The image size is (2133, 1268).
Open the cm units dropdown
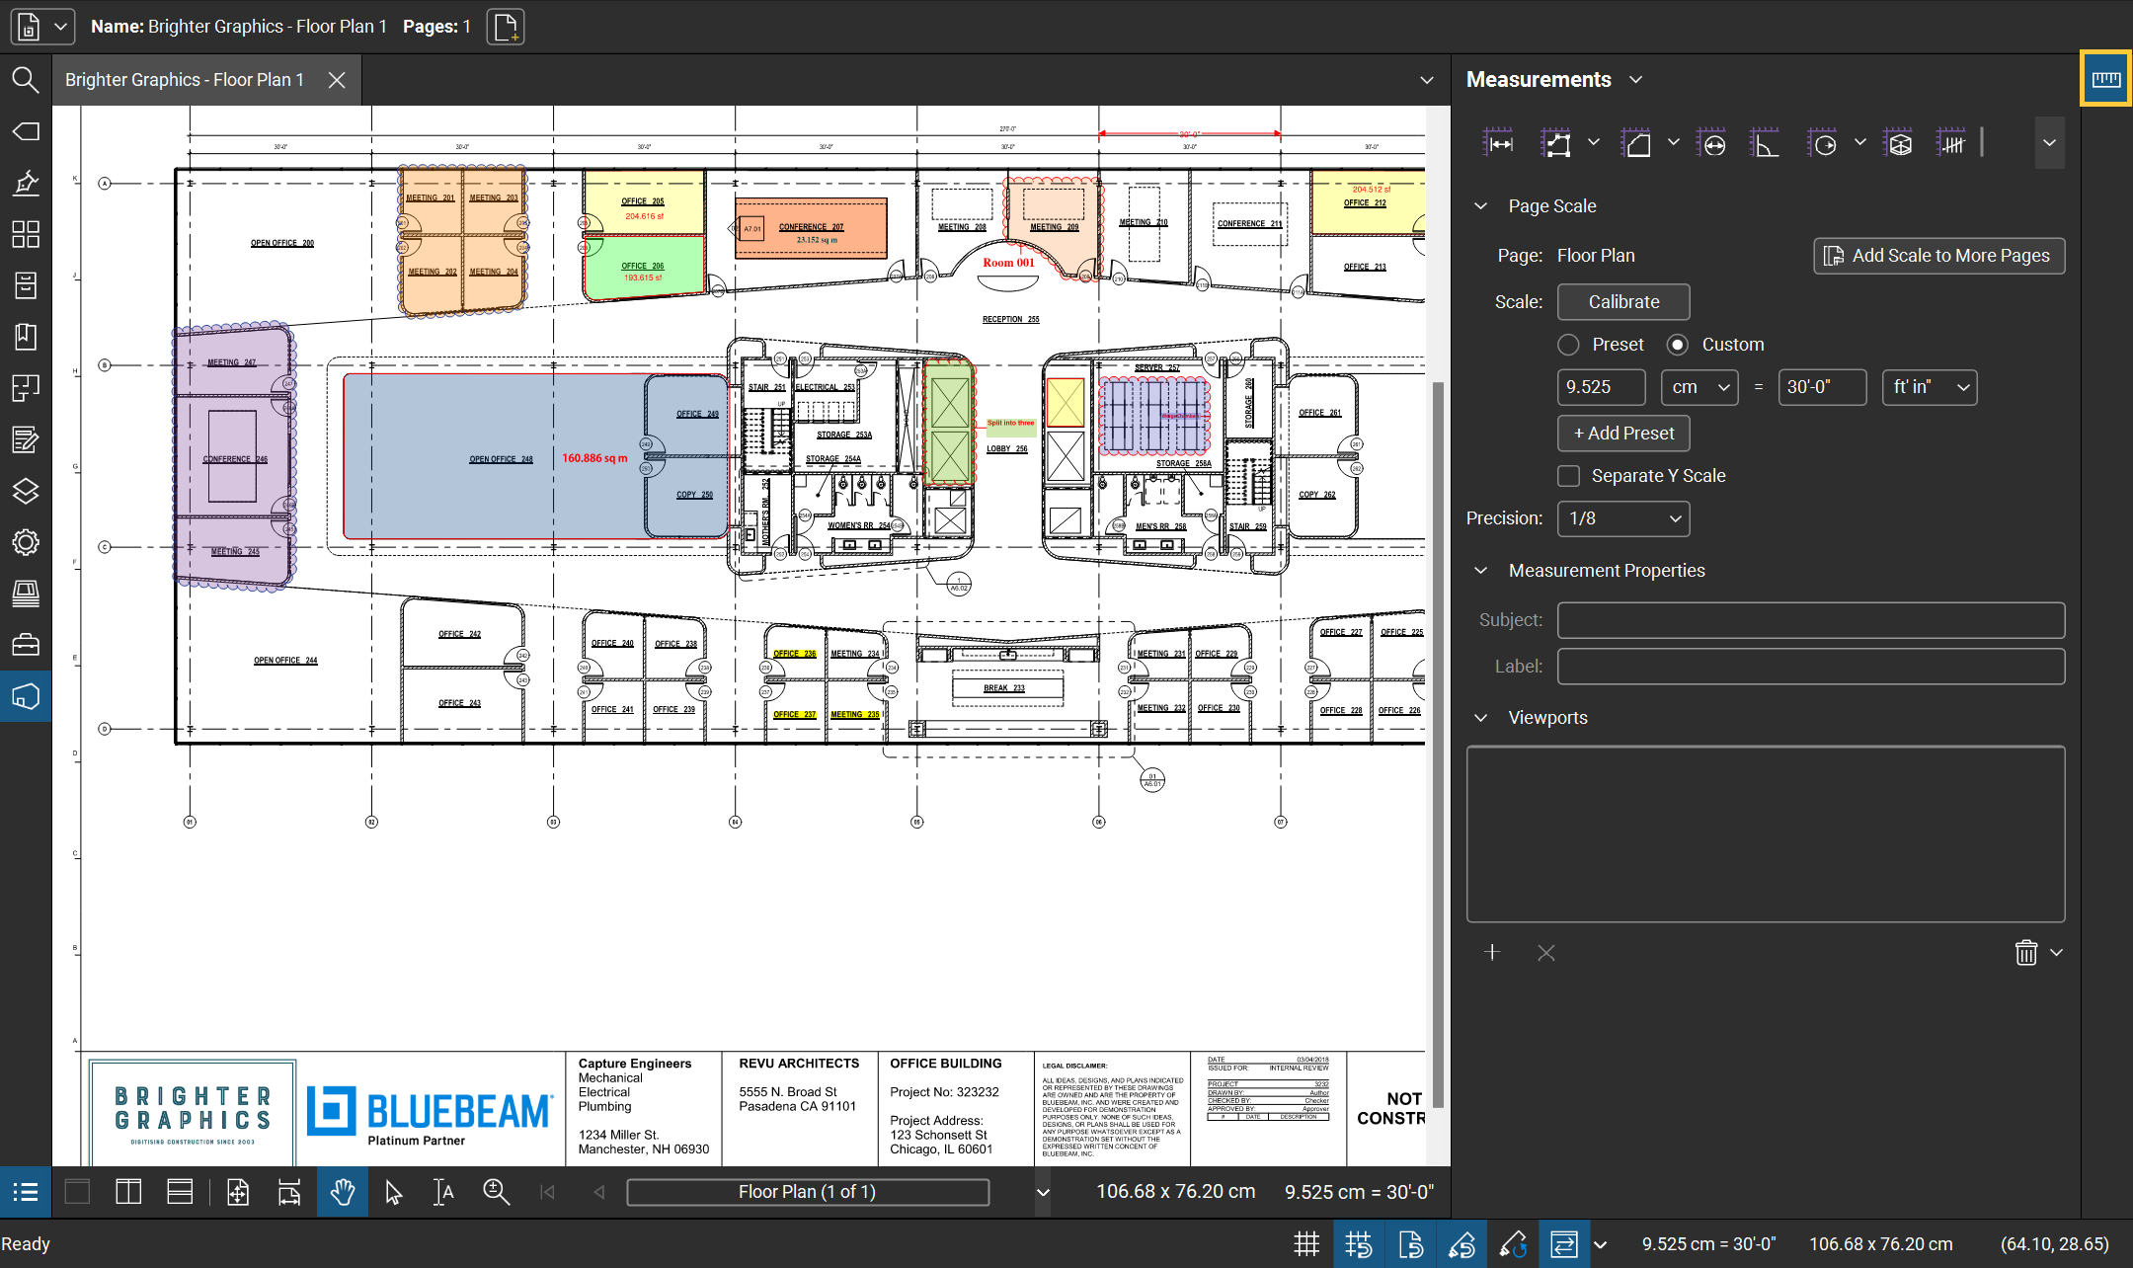(1698, 387)
